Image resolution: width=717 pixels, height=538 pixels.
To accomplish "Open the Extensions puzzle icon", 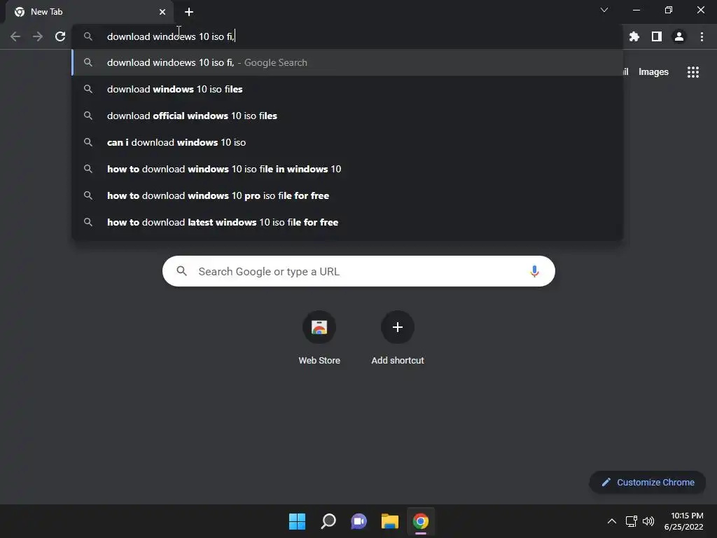I will (634, 36).
